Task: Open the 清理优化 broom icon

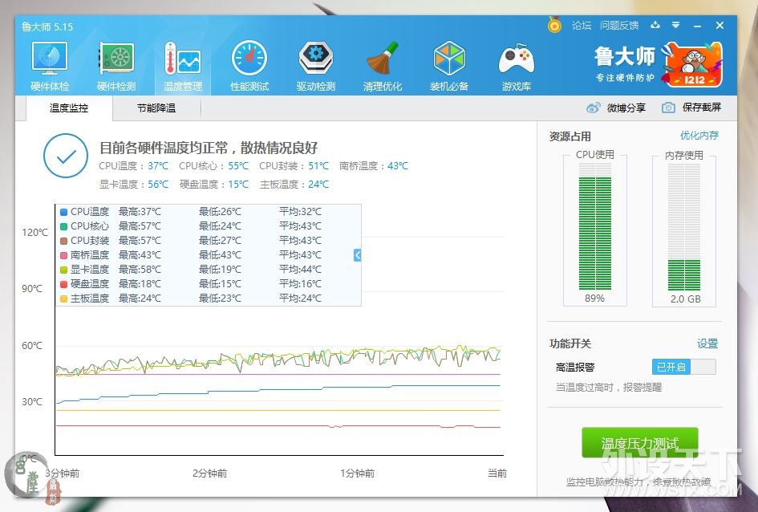Action: (383, 59)
